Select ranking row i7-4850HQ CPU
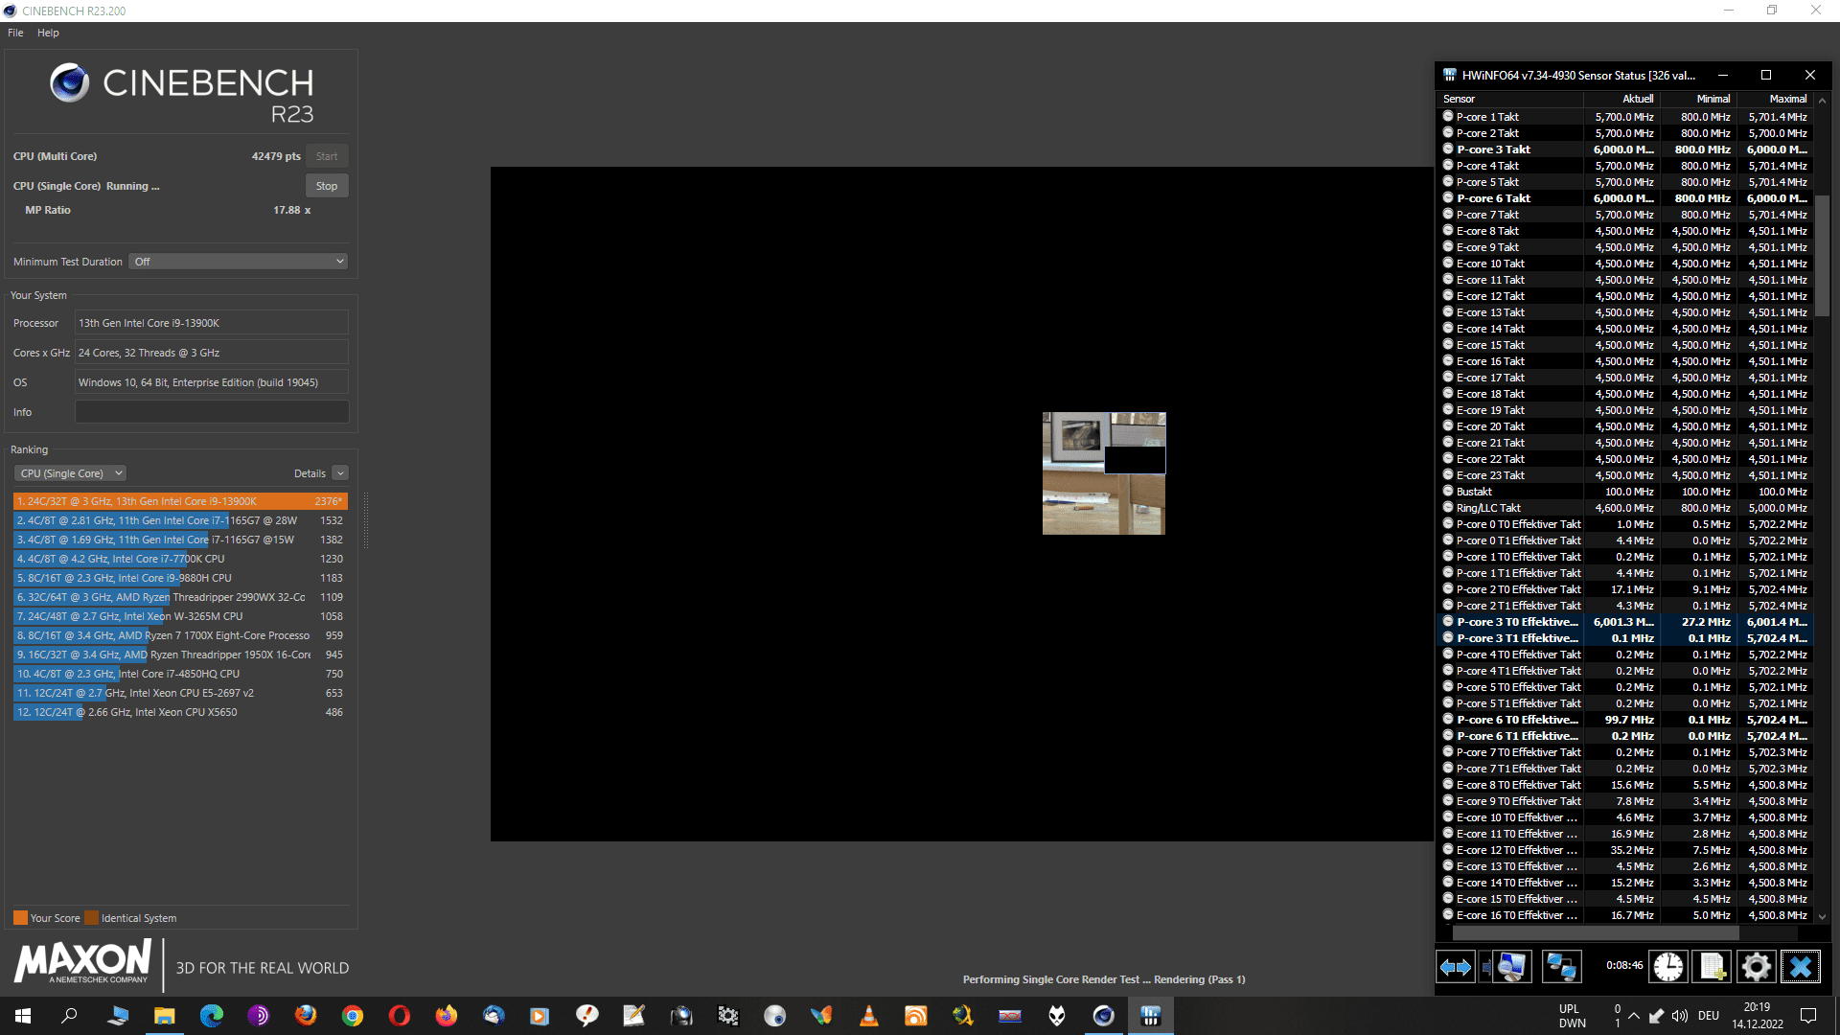 pyautogui.click(x=180, y=674)
